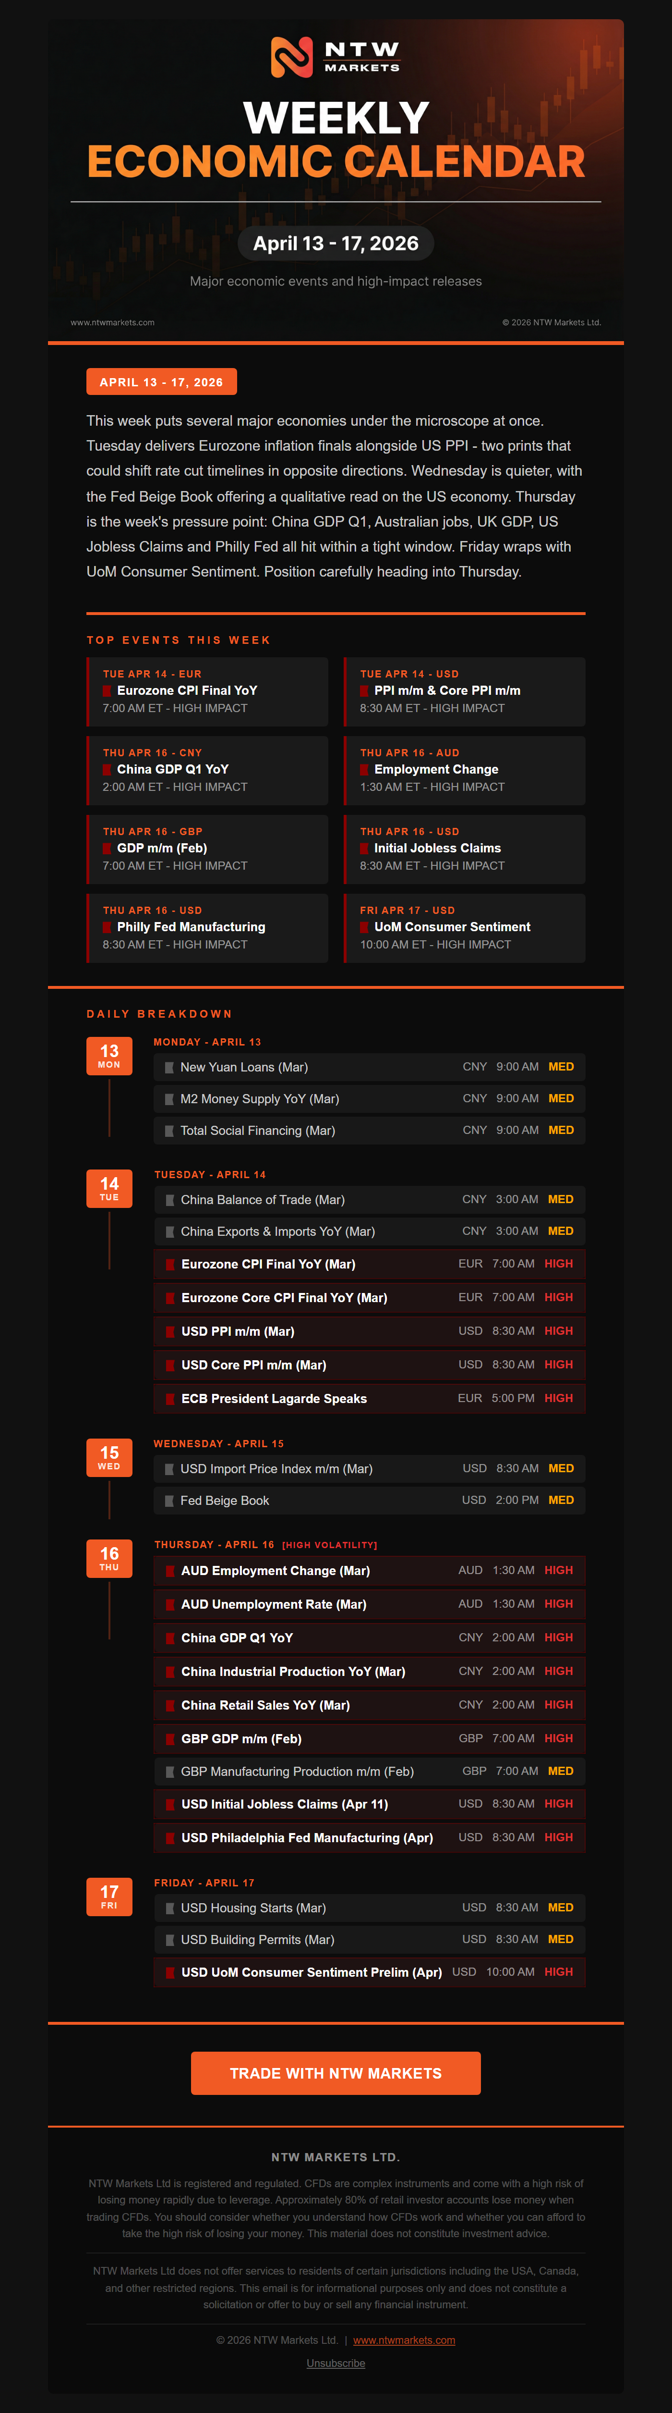
Task: Select the China Balance of Trade (Mar) row
Action: [x=370, y=1200]
